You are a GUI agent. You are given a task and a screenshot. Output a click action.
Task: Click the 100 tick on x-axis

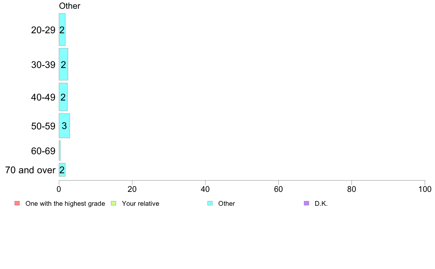(425, 189)
